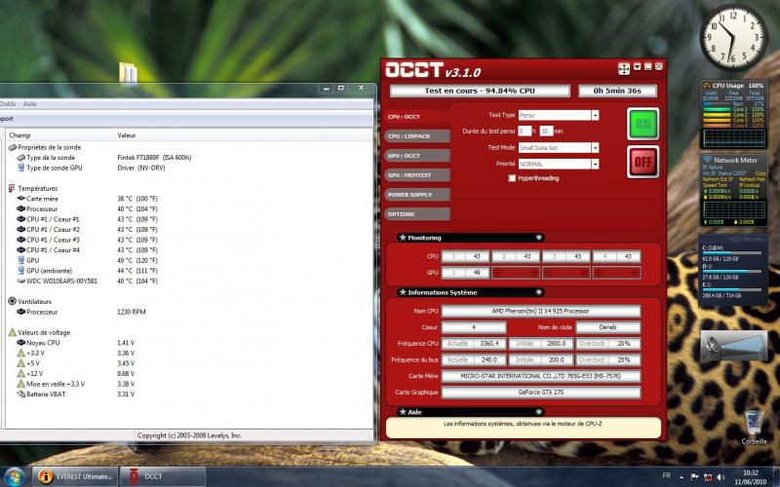Click the E: drive usage bar

[731, 289]
